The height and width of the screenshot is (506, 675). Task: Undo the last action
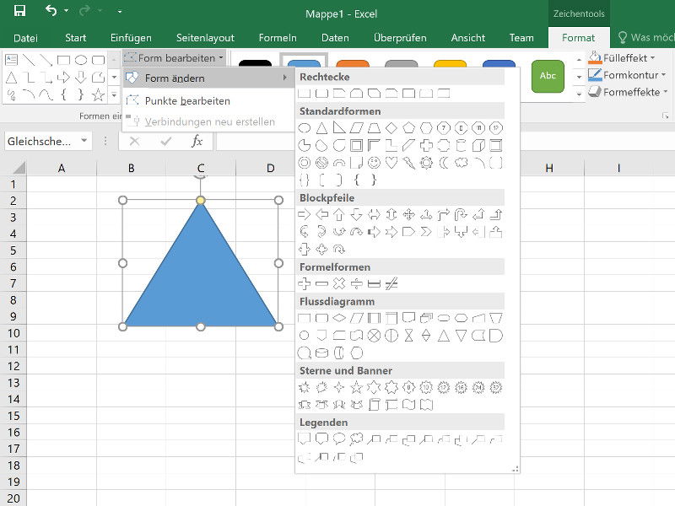click(51, 10)
